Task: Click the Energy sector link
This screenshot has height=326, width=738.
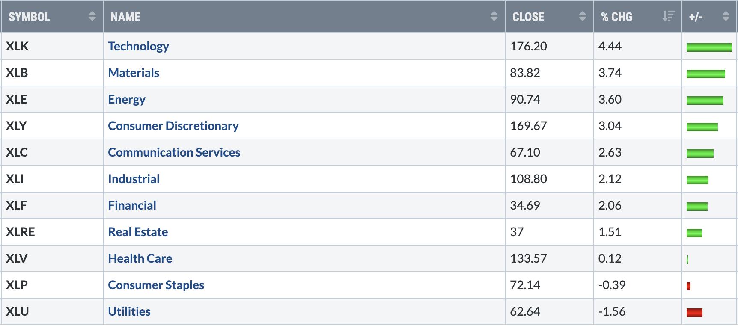Action: [x=127, y=99]
